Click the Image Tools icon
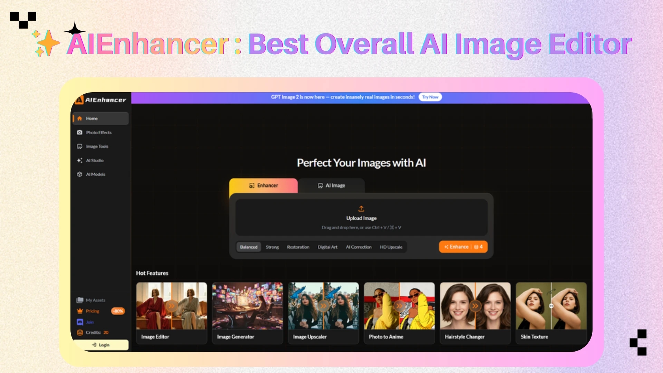 (x=80, y=146)
